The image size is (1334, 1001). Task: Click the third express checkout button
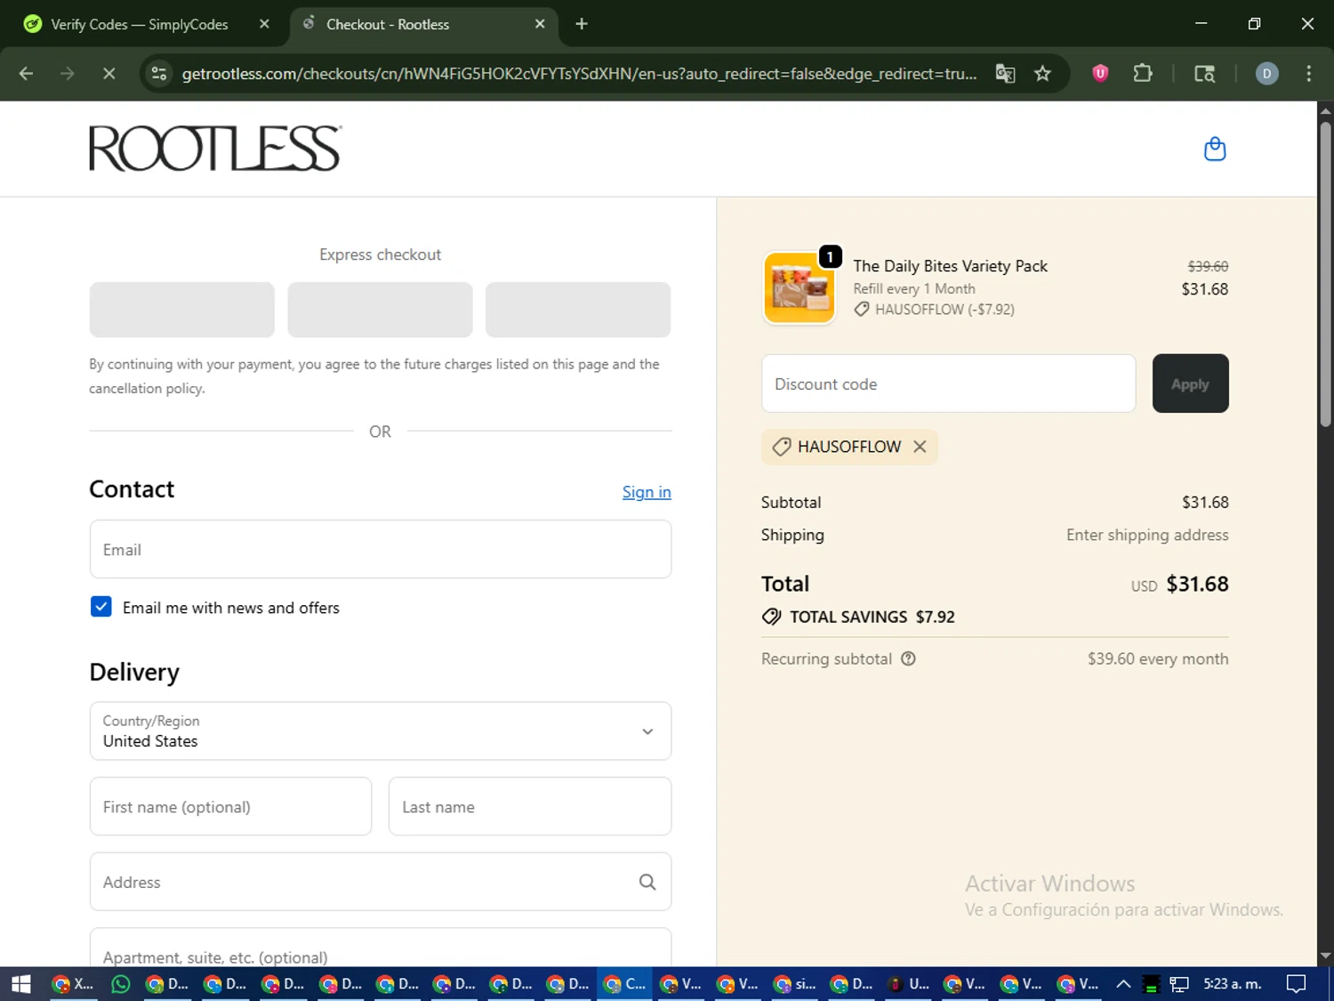(578, 310)
